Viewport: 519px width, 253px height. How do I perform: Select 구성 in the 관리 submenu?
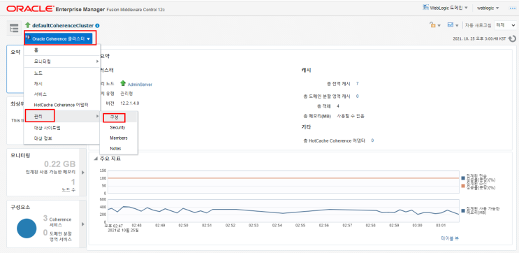click(x=114, y=117)
